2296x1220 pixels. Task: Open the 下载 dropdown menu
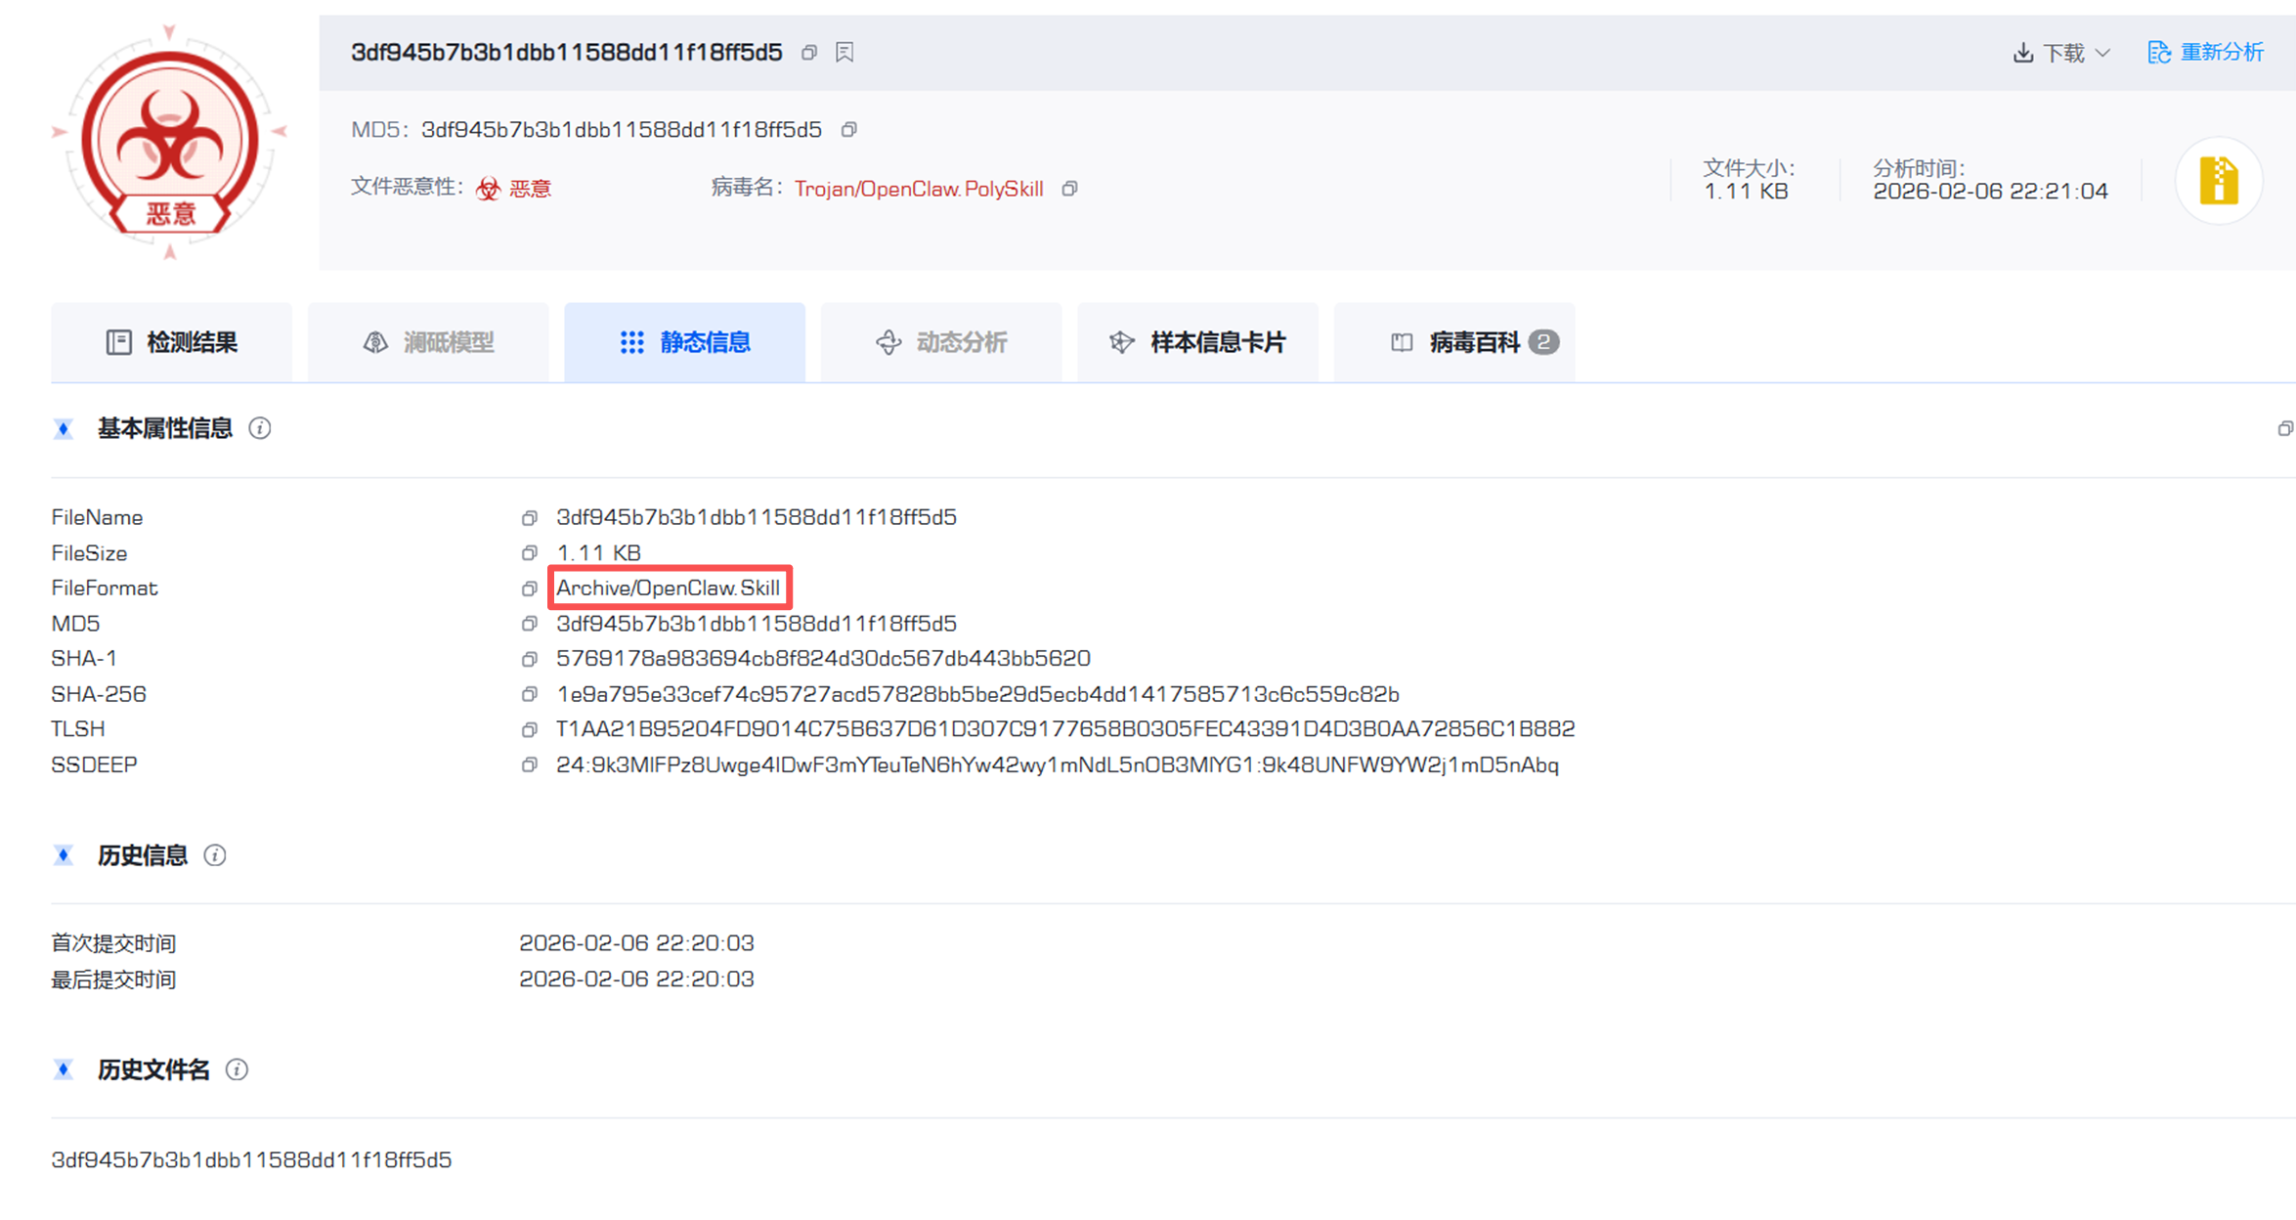[2062, 53]
